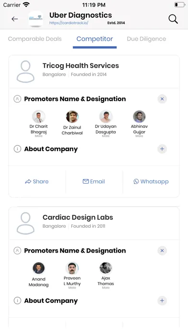Tap Abhinav Gujjar's profile picture
188x333 pixels.
[x=139, y=117]
